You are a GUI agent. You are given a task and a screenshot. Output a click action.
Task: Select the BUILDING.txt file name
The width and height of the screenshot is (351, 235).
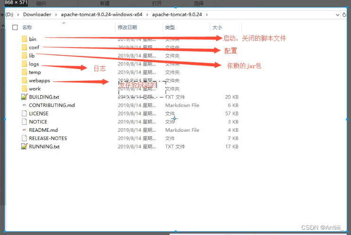point(44,97)
